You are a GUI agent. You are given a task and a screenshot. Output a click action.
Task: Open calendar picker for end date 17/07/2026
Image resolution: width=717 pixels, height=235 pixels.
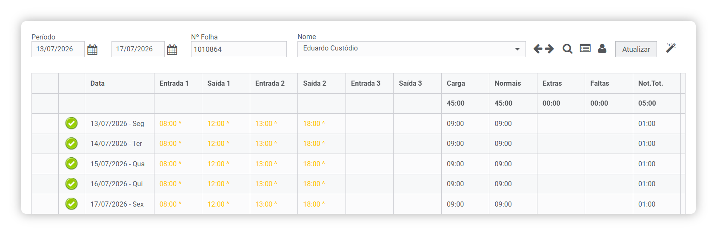coord(172,50)
